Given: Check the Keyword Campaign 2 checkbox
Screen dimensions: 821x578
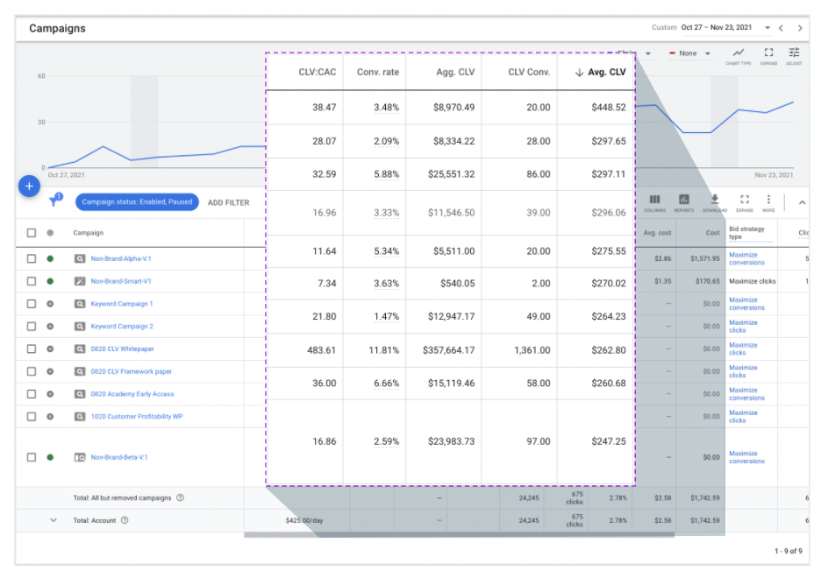Looking at the screenshot, I should tap(32, 326).
